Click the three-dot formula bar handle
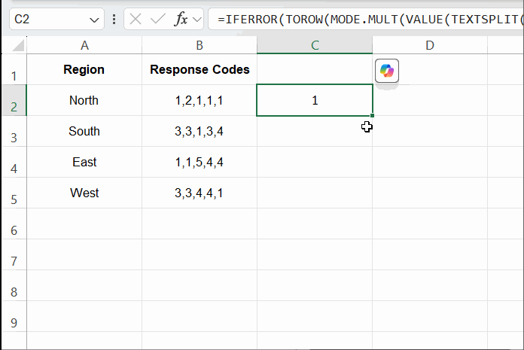This screenshot has width=524, height=350. (x=114, y=20)
